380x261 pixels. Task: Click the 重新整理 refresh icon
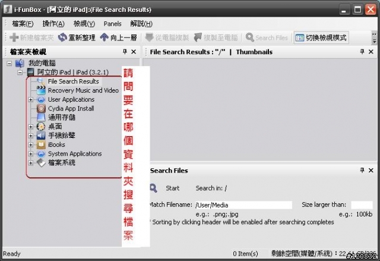[x=62, y=37]
